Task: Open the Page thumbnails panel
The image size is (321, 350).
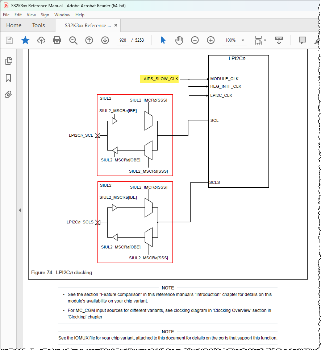Action: pos(9,61)
